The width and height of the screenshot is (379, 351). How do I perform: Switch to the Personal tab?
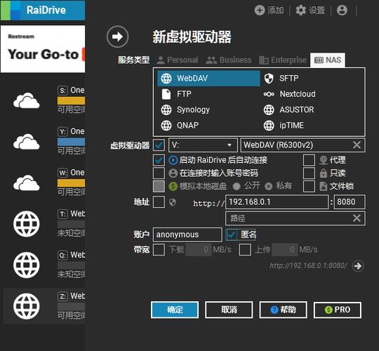coord(178,60)
